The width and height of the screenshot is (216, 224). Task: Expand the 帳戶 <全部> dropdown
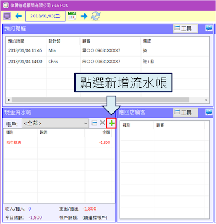pos(55,123)
